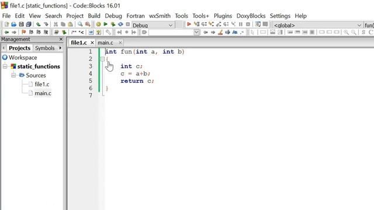Click the Copy toolbar icon

click(x=63, y=24)
